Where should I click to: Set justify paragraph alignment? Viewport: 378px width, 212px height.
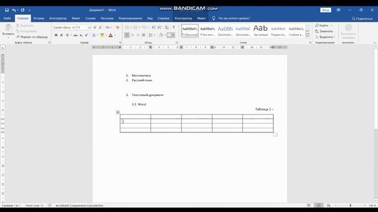[144, 35]
